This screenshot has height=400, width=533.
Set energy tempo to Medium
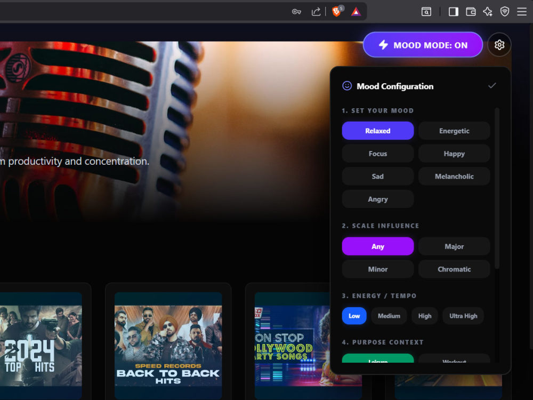pyautogui.click(x=389, y=316)
